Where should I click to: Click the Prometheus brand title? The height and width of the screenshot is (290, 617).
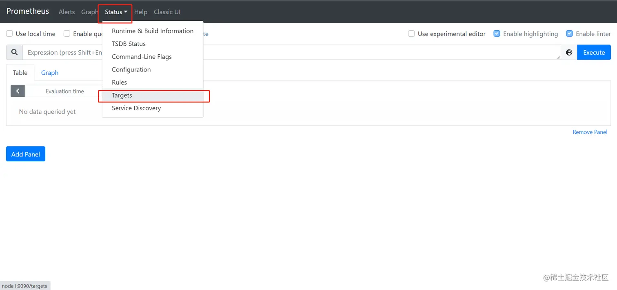pyautogui.click(x=28, y=11)
